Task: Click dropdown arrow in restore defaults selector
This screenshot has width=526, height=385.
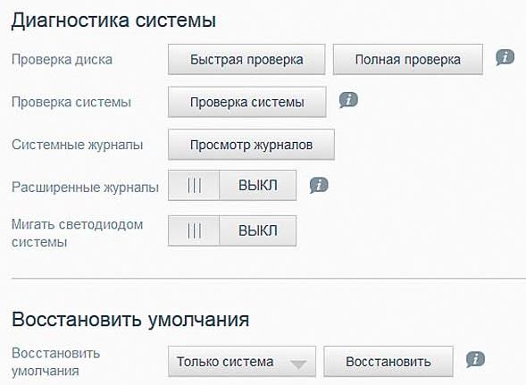Action: click(298, 364)
